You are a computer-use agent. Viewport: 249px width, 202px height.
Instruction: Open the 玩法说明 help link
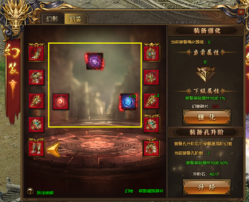[x=45, y=193]
